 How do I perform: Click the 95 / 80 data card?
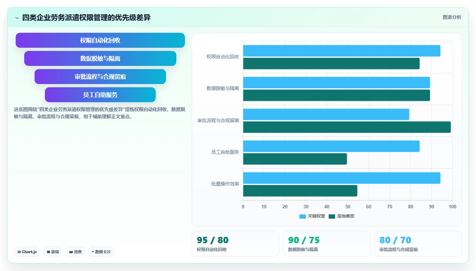(x=236, y=244)
